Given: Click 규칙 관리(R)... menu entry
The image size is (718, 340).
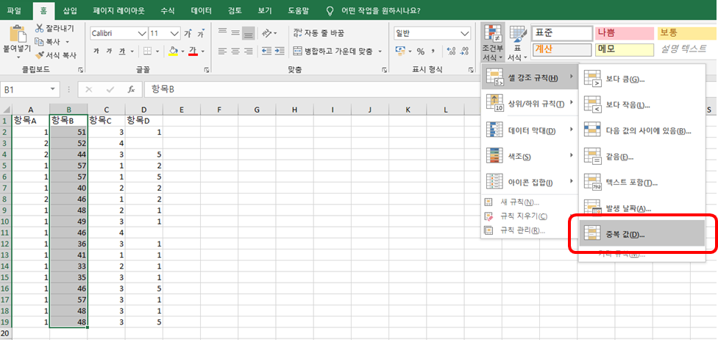Looking at the screenshot, I should point(530,230).
